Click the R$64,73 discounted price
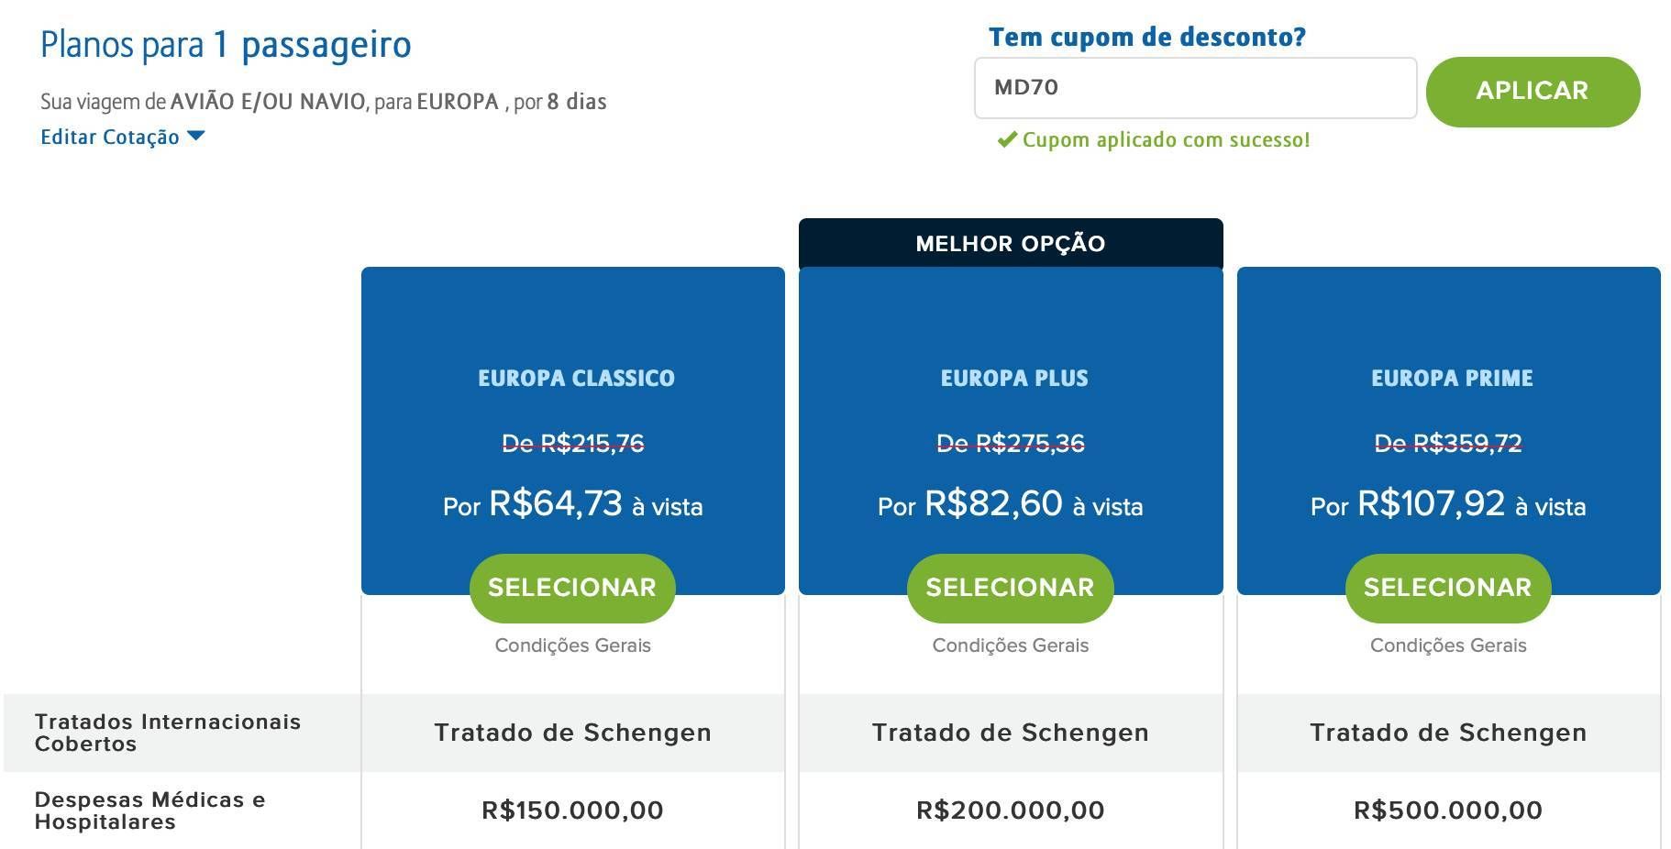The image size is (1671, 849). pos(556,504)
